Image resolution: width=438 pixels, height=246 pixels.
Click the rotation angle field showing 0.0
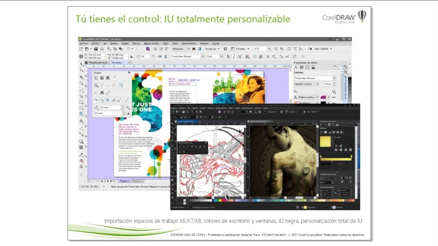pyautogui.click(x=145, y=56)
